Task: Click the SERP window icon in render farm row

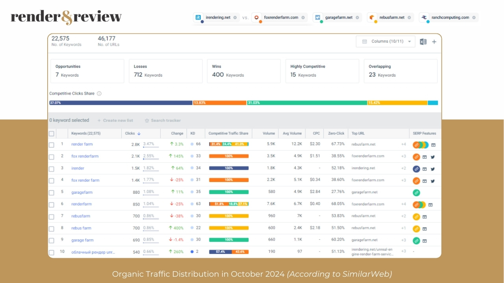Action: pos(433,145)
